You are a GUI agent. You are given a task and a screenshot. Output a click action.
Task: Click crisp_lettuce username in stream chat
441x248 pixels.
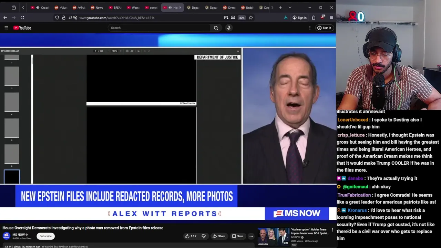(351, 135)
